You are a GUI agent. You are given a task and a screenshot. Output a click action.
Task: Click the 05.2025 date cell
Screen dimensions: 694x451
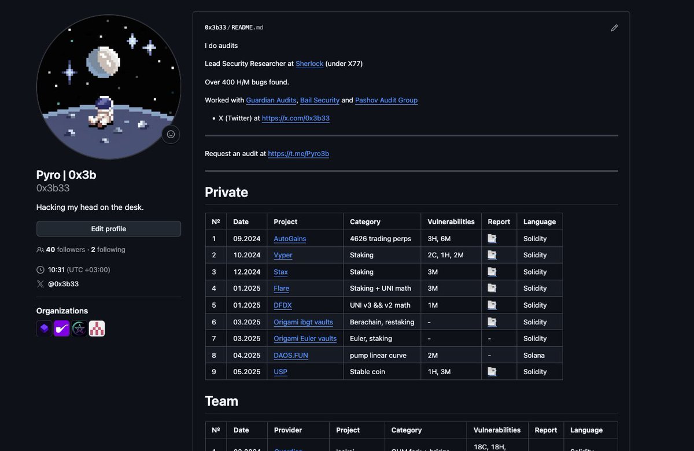[x=247, y=372]
